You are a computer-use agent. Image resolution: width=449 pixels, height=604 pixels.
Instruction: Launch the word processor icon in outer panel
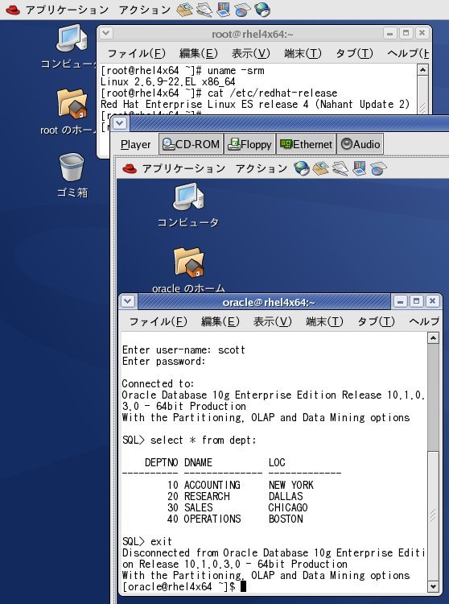coord(204,10)
